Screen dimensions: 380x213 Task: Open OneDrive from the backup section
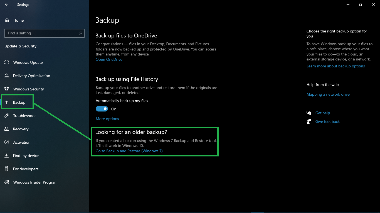(x=109, y=59)
